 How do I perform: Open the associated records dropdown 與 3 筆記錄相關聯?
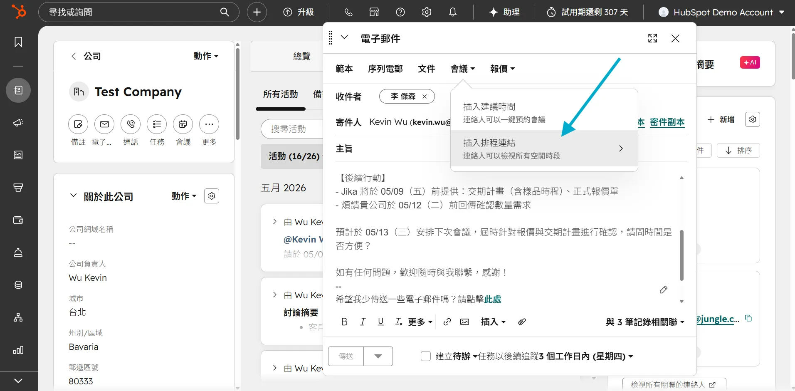coord(645,322)
